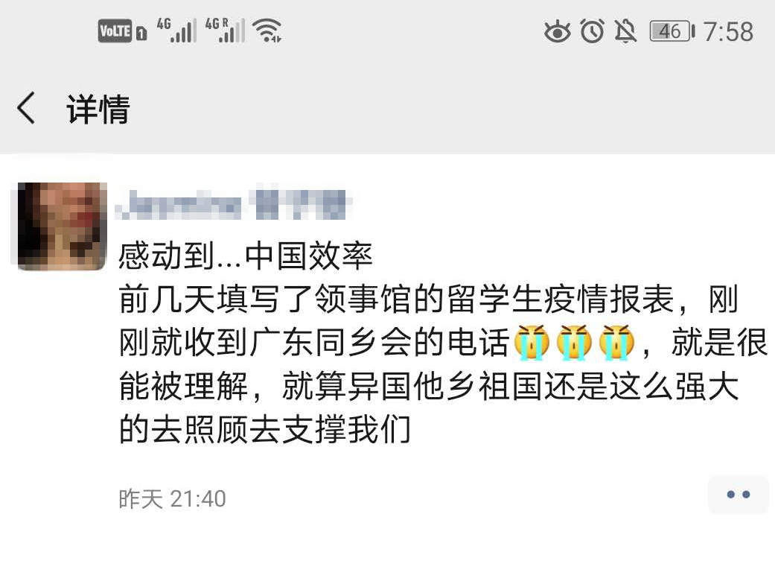This screenshot has width=775, height=561.
Task: Tap the line 感动到...中国效率
Action: [246, 256]
